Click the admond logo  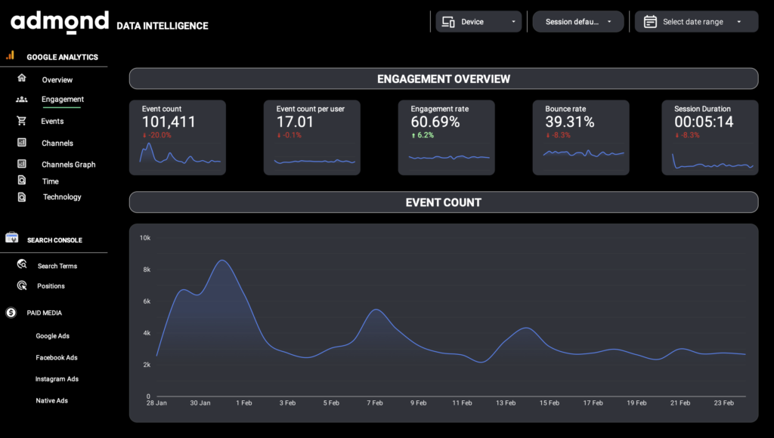(x=60, y=22)
